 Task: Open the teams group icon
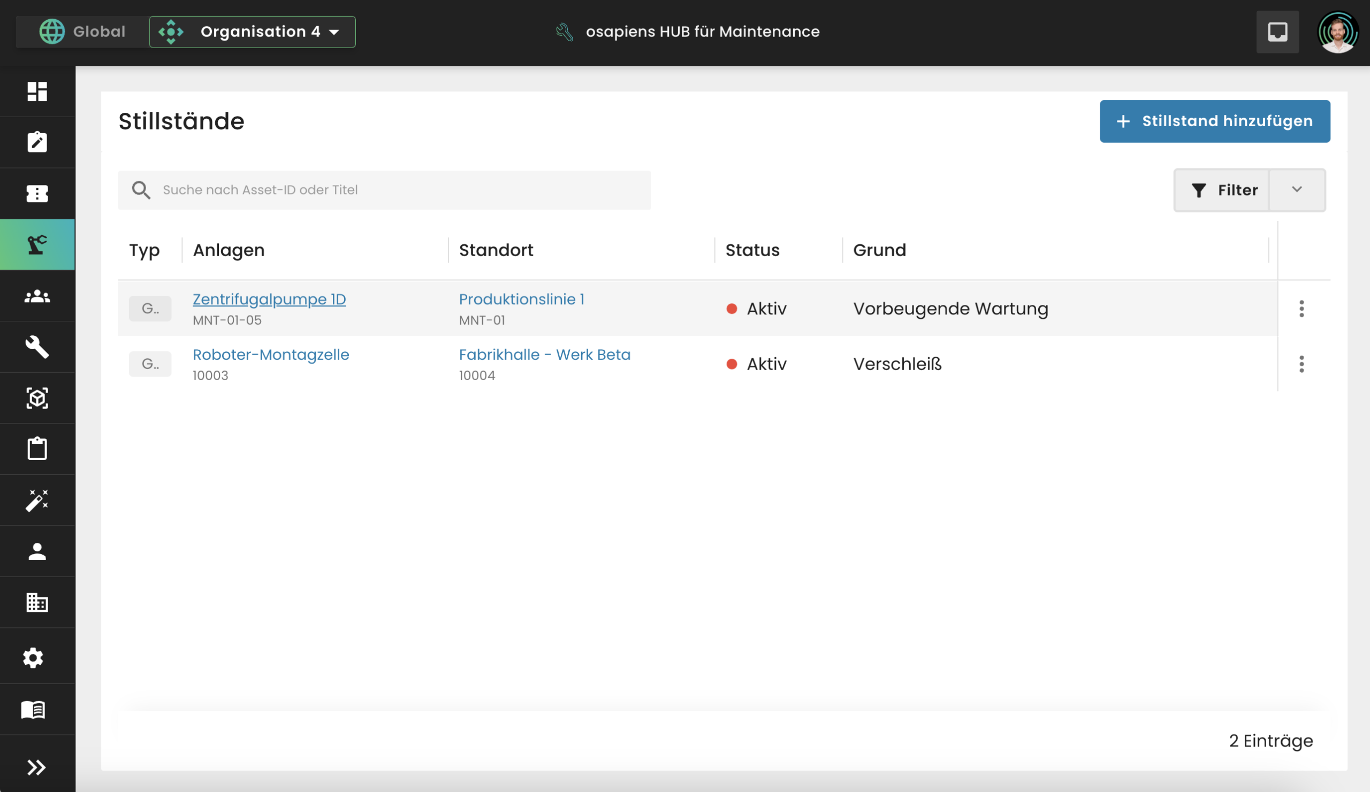pyautogui.click(x=37, y=296)
